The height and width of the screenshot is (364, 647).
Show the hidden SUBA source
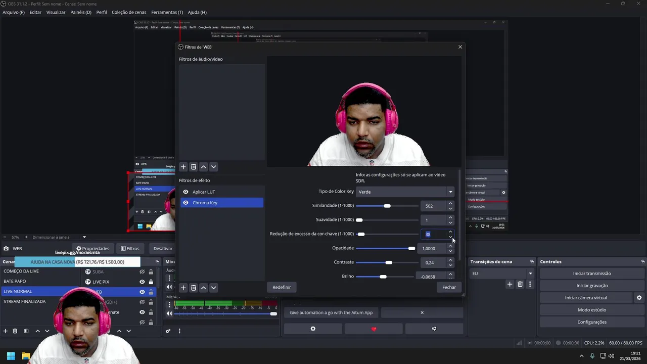pyautogui.click(x=142, y=272)
